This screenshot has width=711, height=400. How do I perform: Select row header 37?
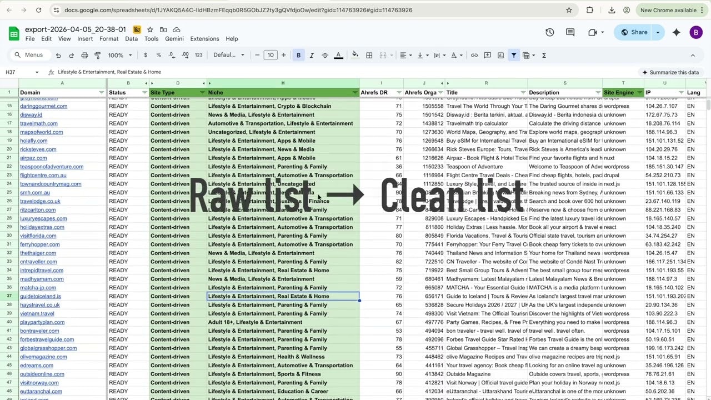[x=9, y=296]
